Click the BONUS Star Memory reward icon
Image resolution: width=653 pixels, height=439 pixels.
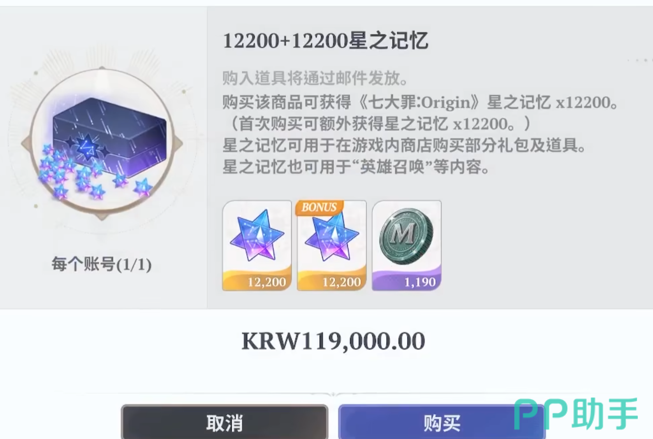(x=332, y=245)
